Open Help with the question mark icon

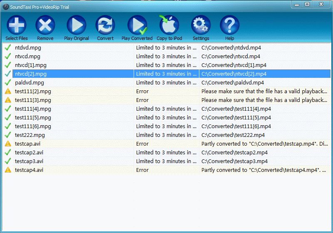pos(230,25)
